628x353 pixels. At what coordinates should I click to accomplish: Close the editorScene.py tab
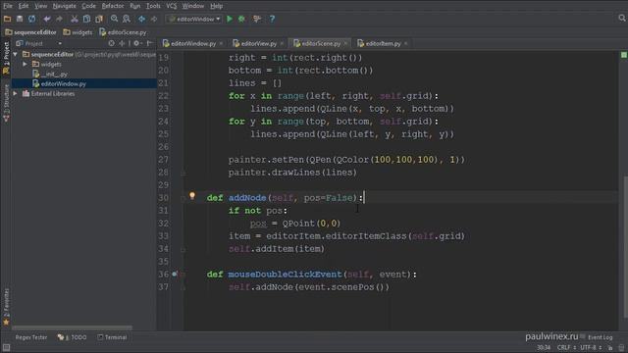(x=345, y=43)
